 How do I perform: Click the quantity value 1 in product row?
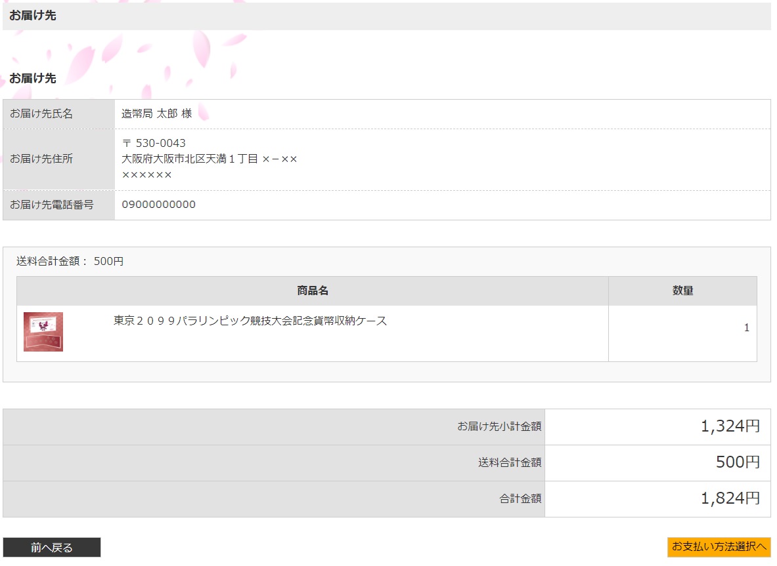(746, 328)
